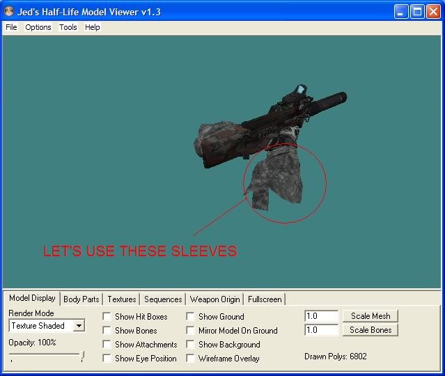Click the Render Mode label
Image resolution: width=445 pixels, height=376 pixels.
point(31,313)
